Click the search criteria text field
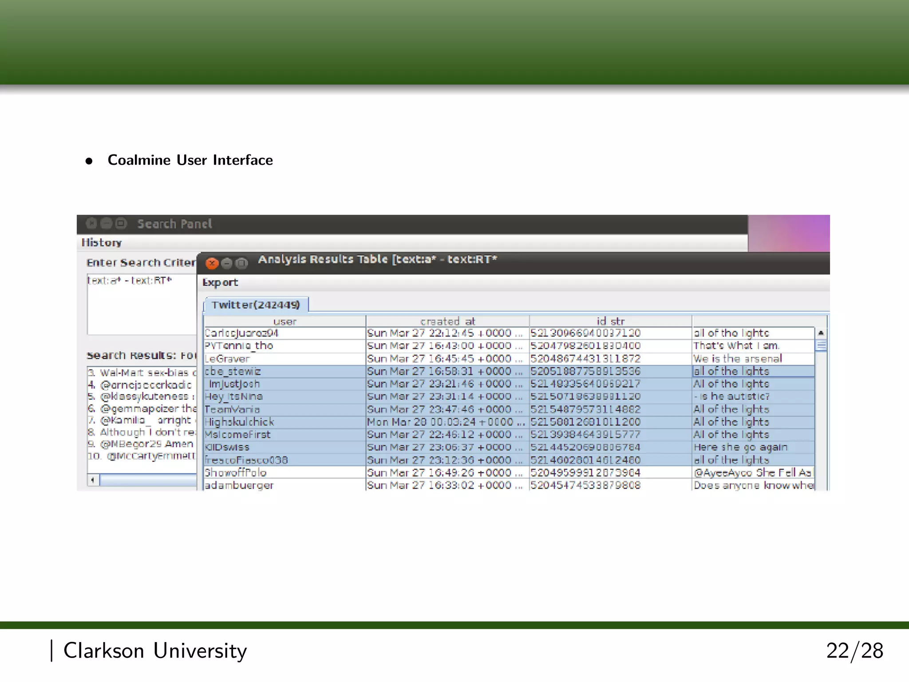This screenshot has width=909, height=682. (x=142, y=304)
